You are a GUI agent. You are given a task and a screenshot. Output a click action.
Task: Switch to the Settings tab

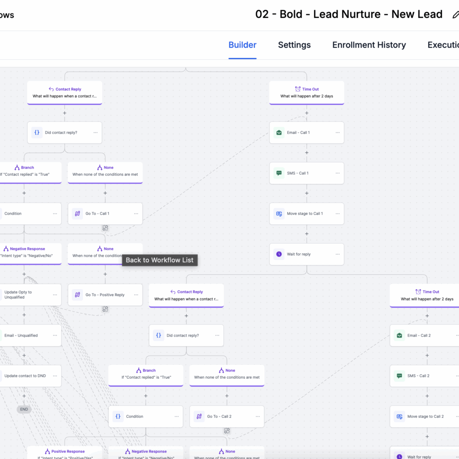[x=294, y=45]
